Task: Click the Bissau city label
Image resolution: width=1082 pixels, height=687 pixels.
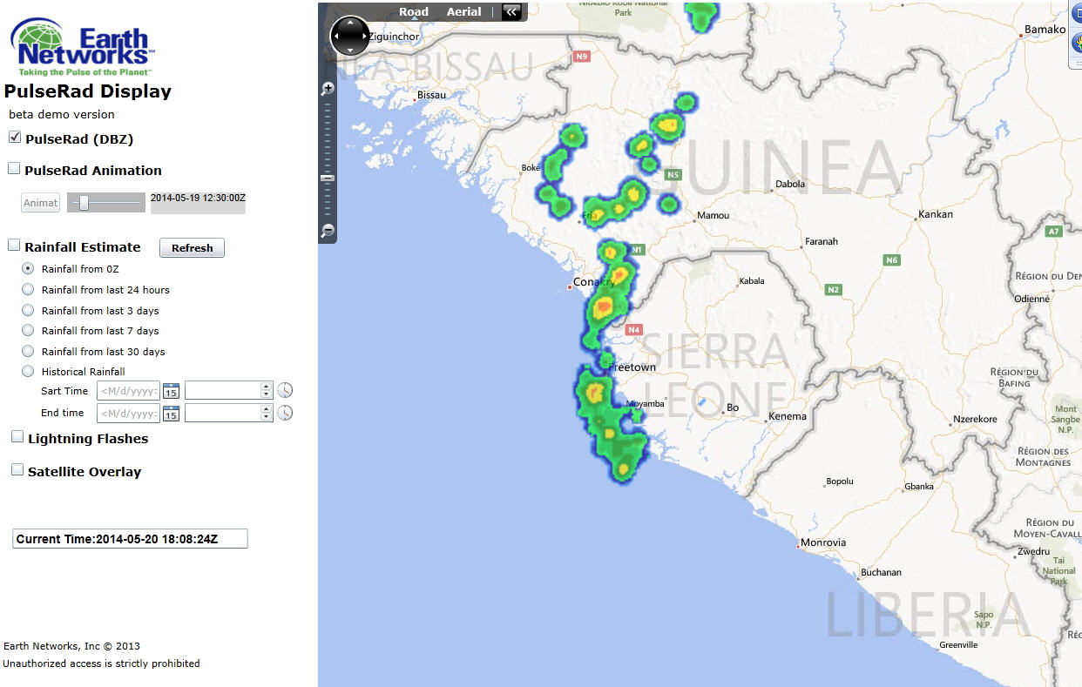Action: click(x=432, y=95)
